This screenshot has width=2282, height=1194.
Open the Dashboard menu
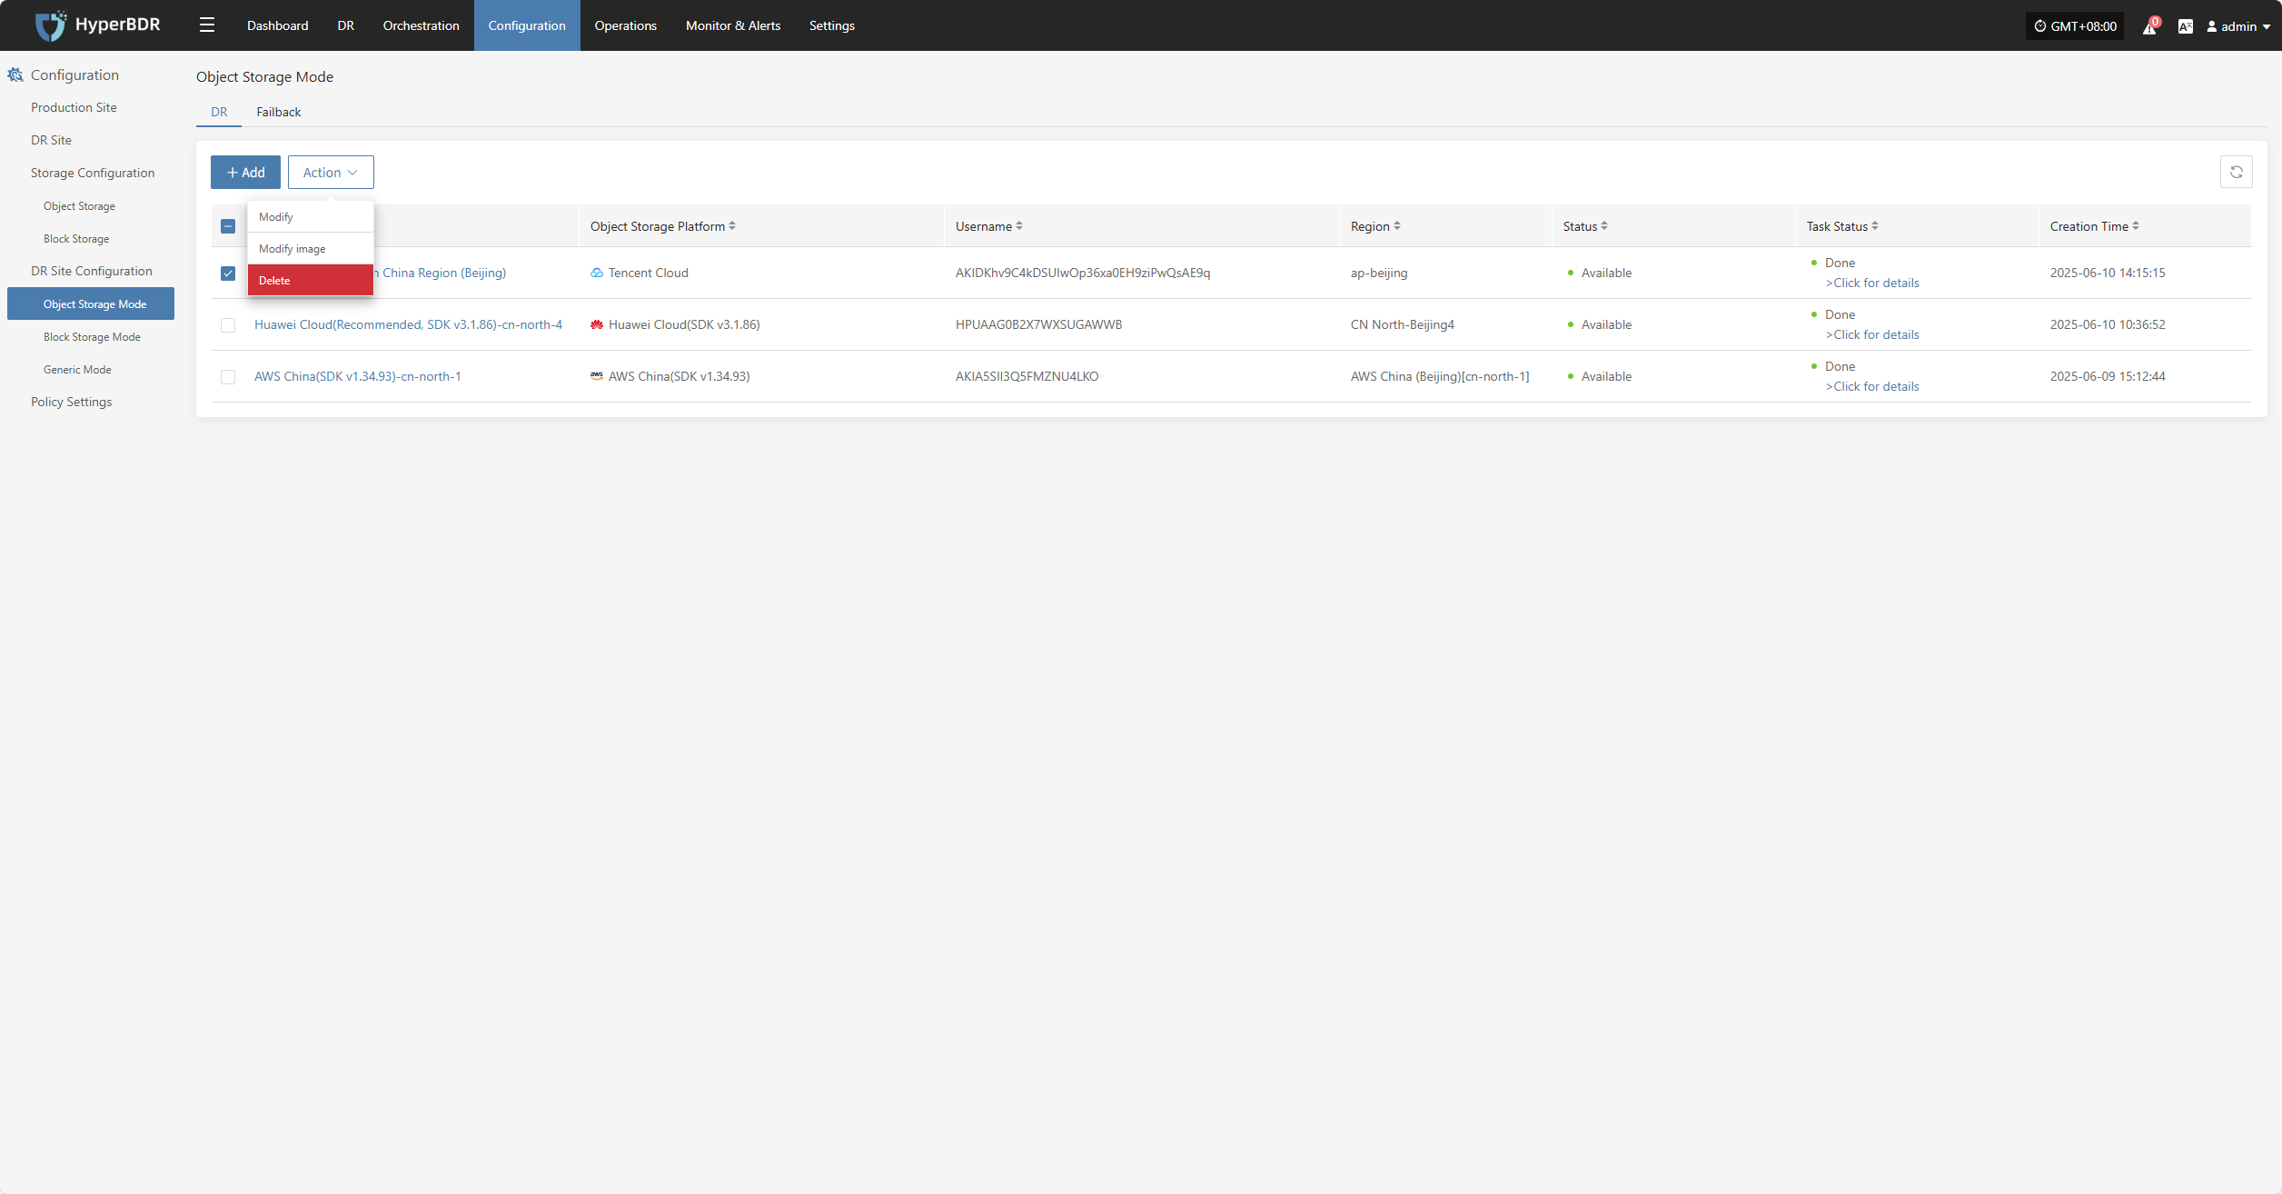(277, 25)
